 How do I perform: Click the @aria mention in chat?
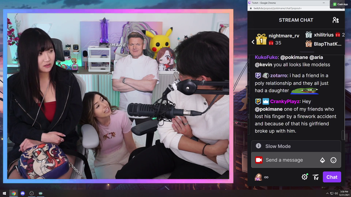[x=316, y=57]
